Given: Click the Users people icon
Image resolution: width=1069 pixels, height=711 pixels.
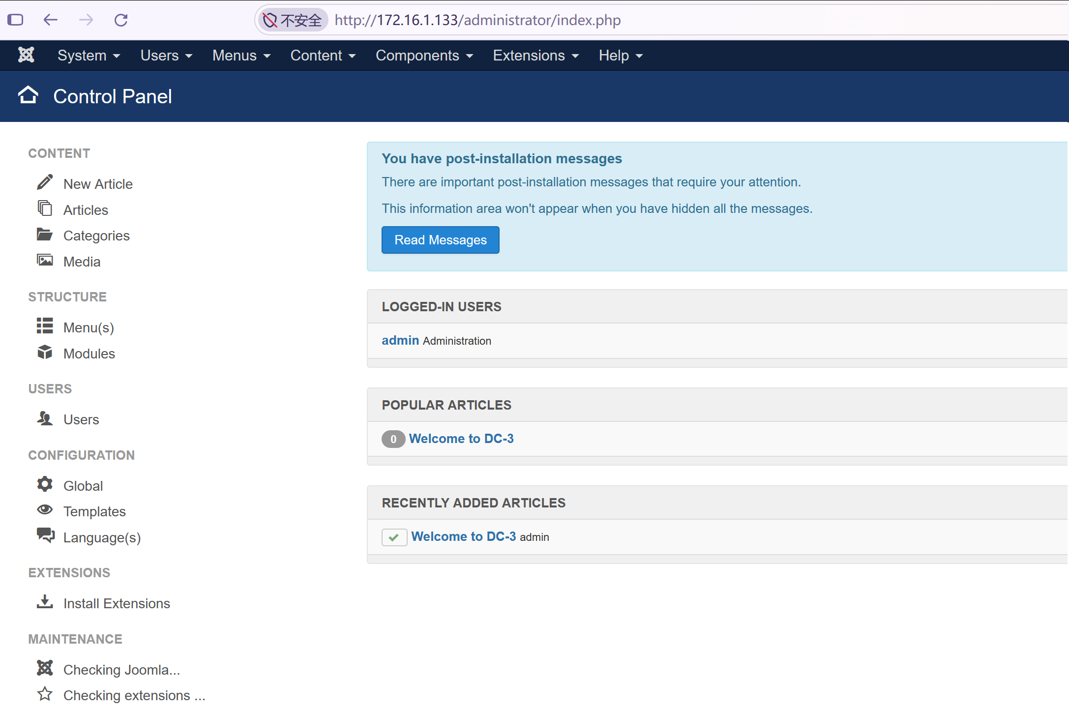Looking at the screenshot, I should [45, 418].
